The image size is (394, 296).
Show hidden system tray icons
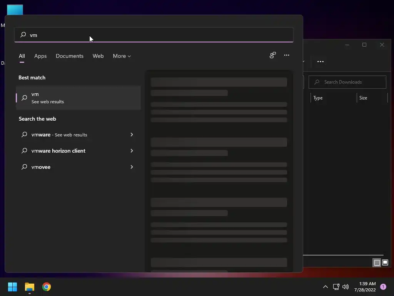pos(326,287)
